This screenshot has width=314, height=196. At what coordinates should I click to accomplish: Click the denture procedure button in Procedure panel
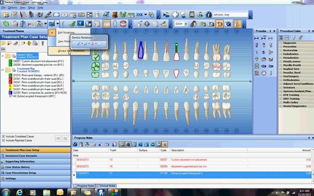coord(264,59)
